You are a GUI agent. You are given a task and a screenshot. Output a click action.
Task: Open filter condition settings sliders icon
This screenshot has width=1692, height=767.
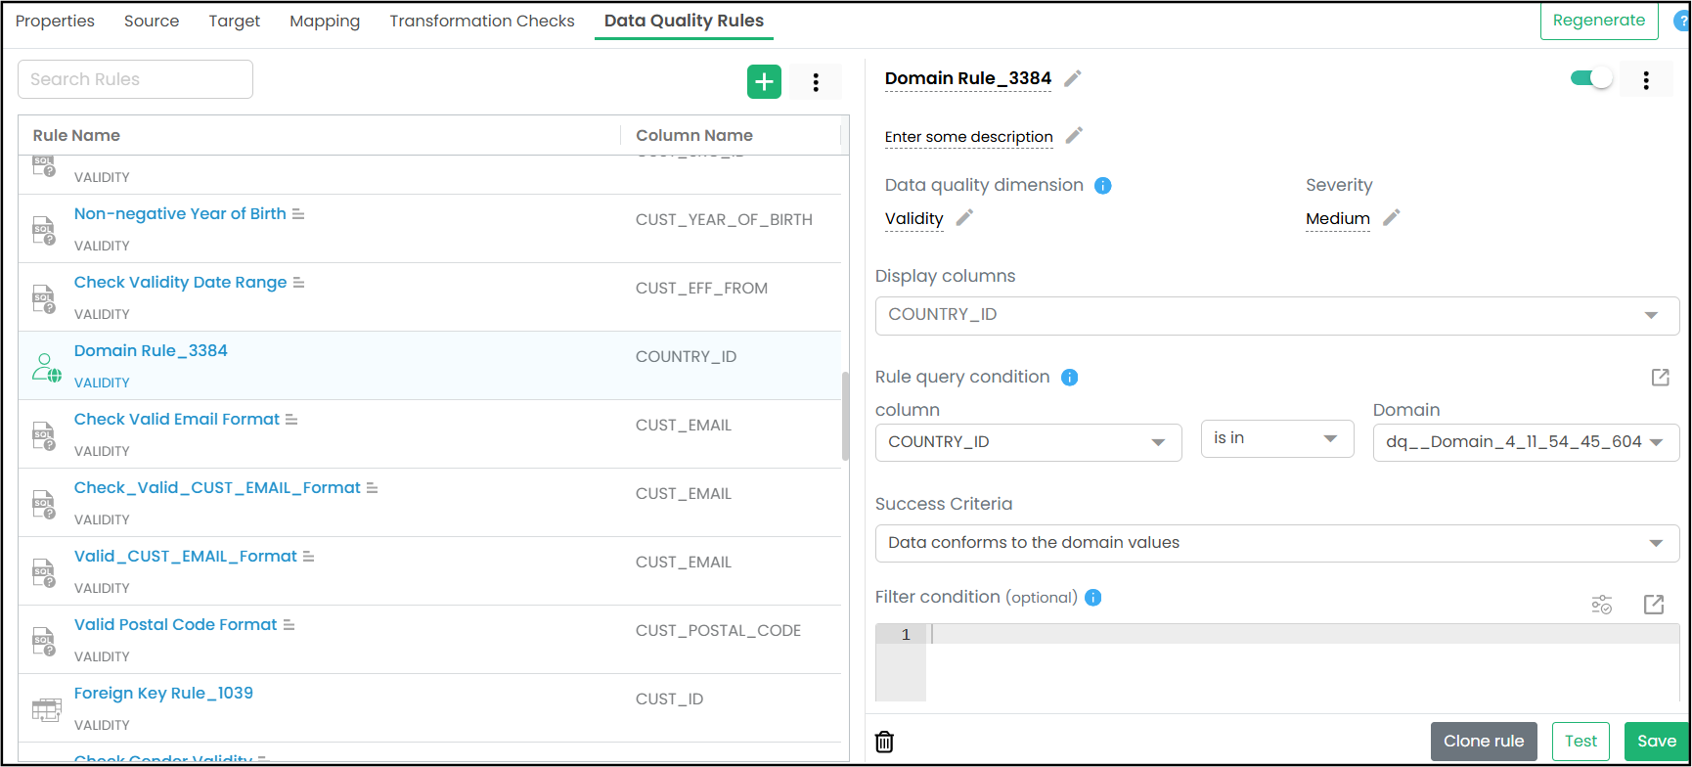coord(1602,605)
